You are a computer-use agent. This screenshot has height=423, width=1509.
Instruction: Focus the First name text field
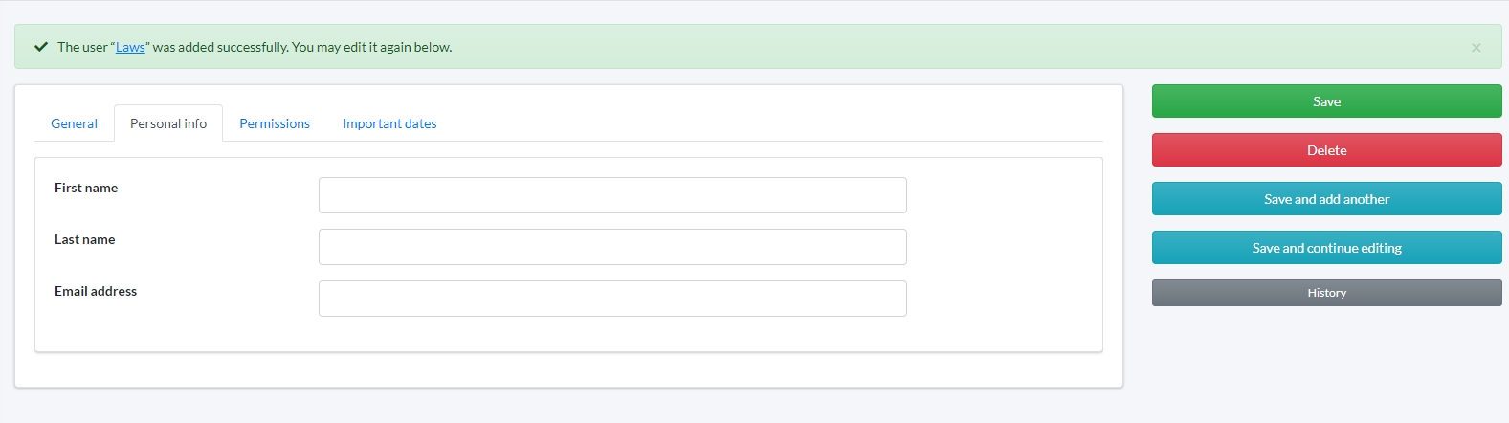[612, 195]
